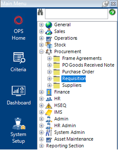Close the Main Menu panel
The image size is (118, 150).
click(113, 4)
